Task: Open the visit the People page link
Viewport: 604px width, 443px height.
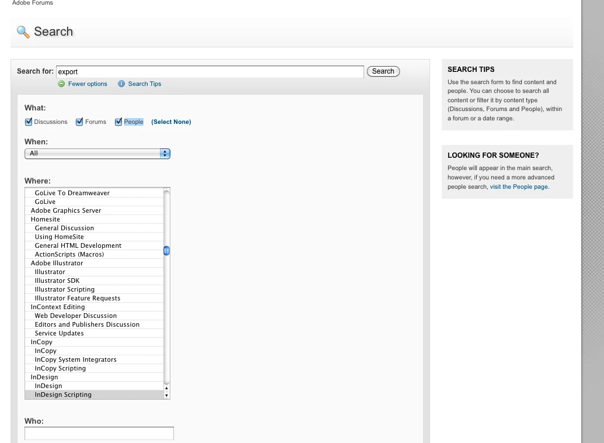Action: click(519, 187)
